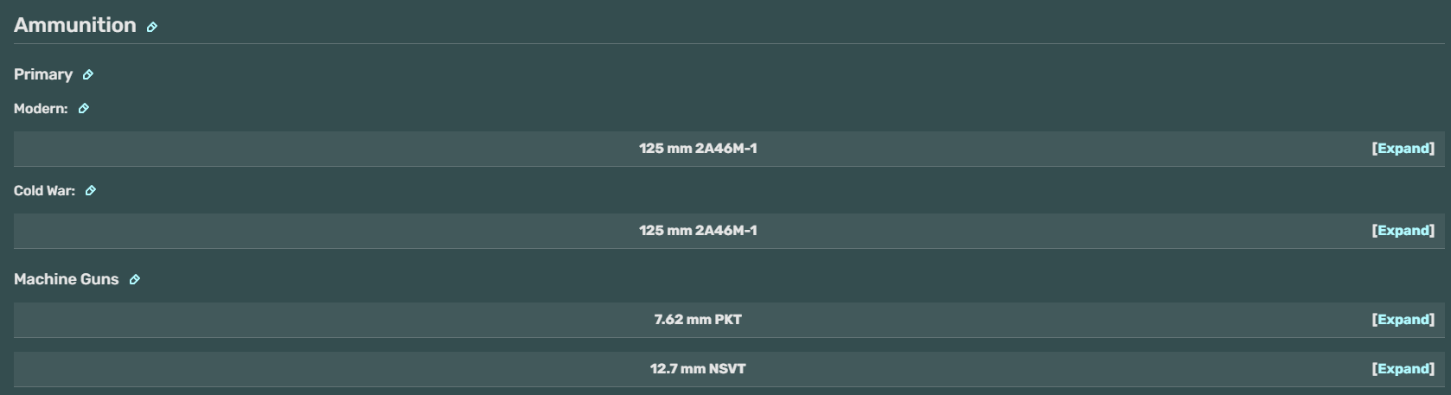Viewport: 1451px width, 395px height.
Task: Click the Ammunition section heading text
Action: pos(75,25)
